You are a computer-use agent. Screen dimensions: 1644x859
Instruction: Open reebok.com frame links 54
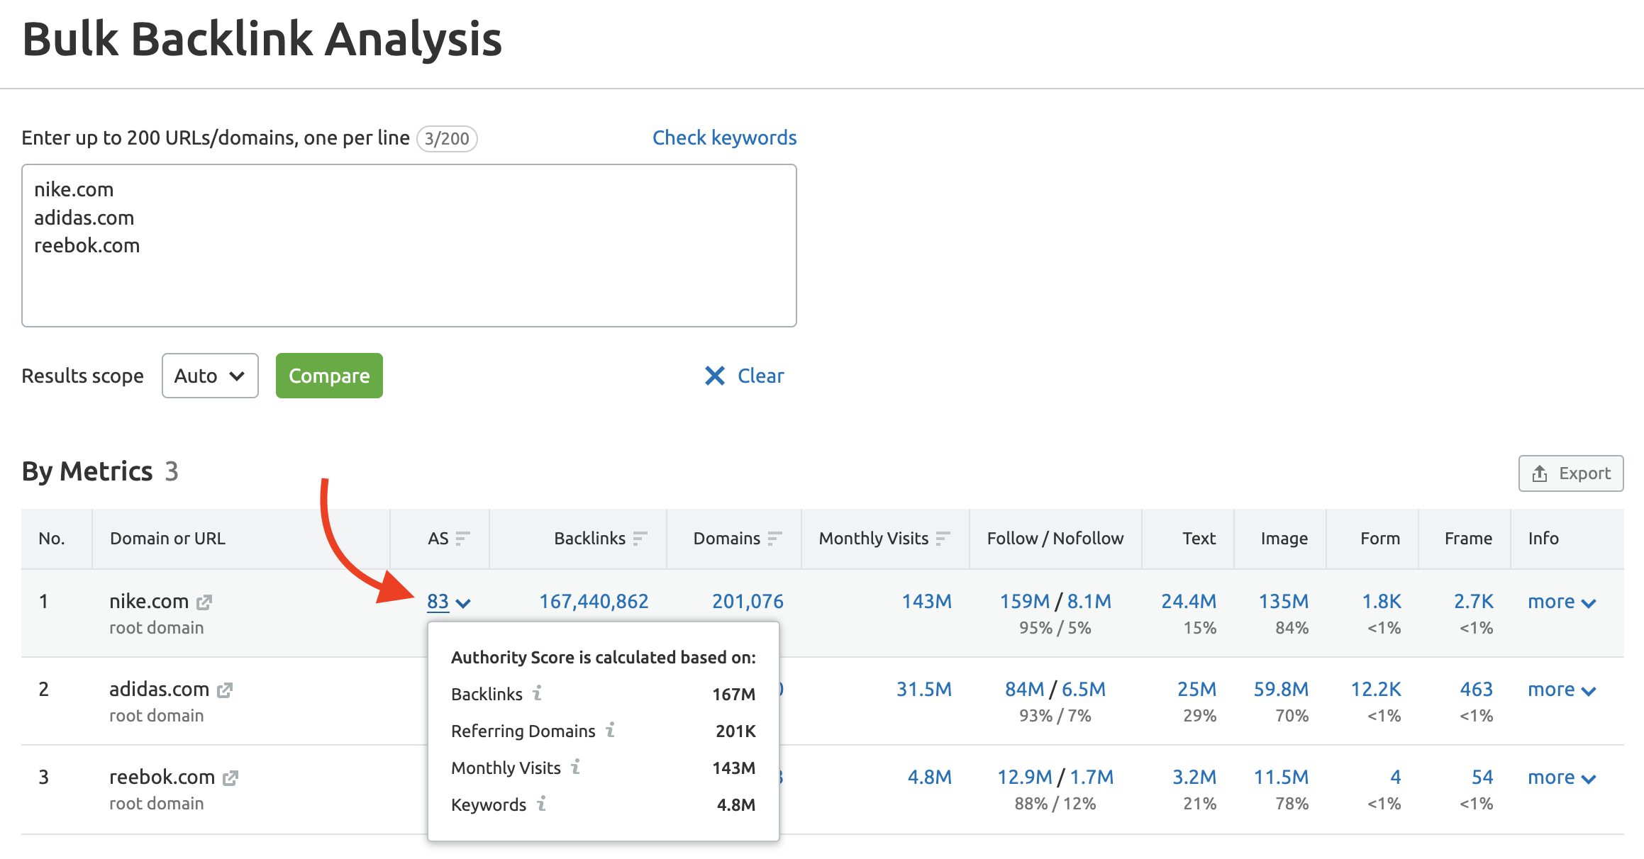[1482, 777]
